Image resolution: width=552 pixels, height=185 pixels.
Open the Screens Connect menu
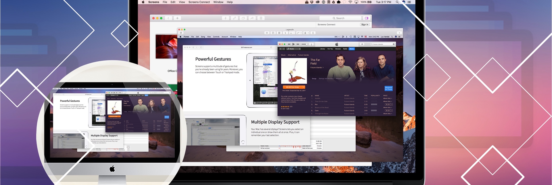point(199,2)
